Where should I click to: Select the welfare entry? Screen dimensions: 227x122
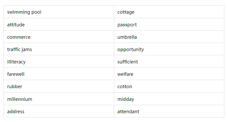169,74
